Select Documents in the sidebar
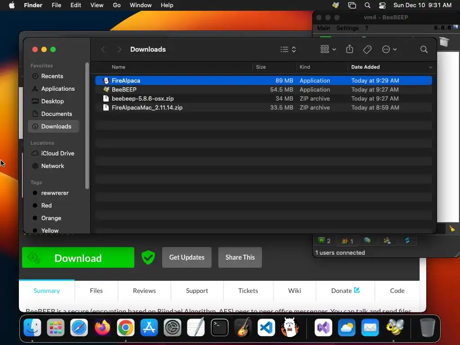This screenshot has width=460, height=345. tap(53, 114)
